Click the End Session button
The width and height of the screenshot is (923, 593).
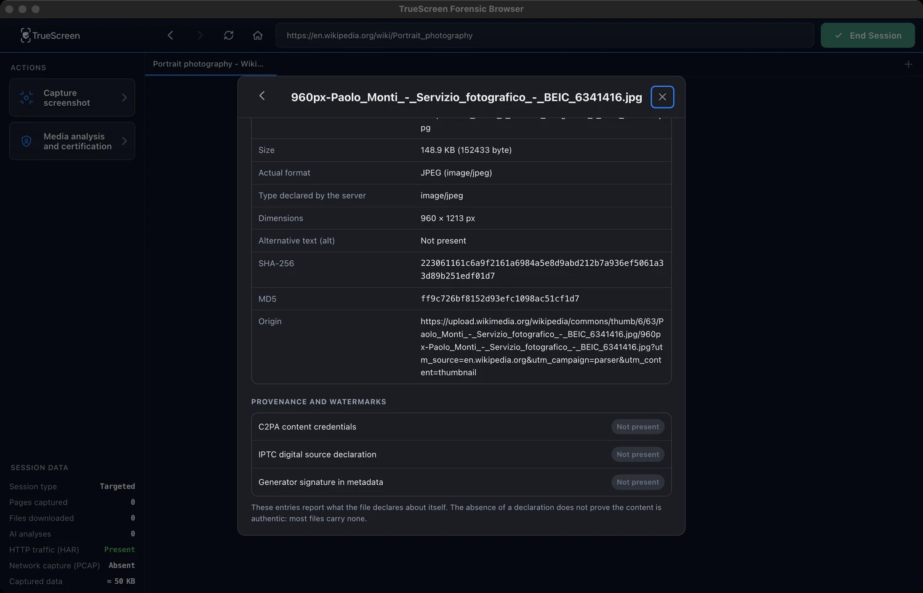(x=868, y=36)
